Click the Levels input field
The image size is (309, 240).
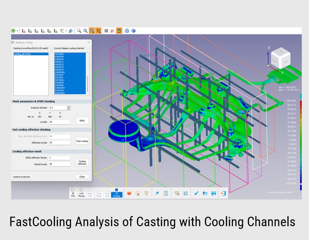pyautogui.click(x=60, y=122)
